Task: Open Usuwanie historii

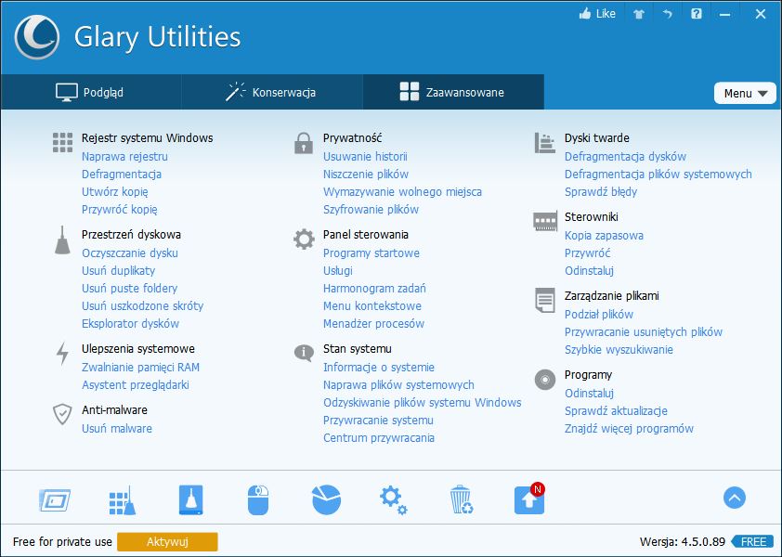Action: [x=365, y=157]
